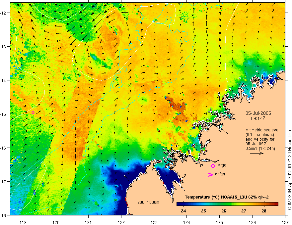This screenshot has width=292, height=225.
Task: Click the Argo float marker on the map
Action: click(33, 113)
